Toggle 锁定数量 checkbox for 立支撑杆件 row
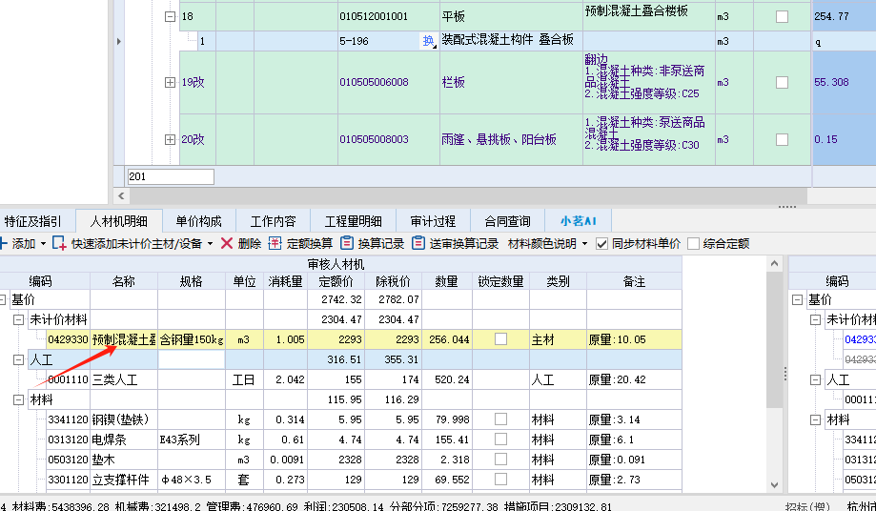The image size is (876, 511). [501, 480]
